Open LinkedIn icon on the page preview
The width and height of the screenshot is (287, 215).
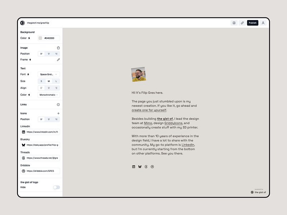133,167
